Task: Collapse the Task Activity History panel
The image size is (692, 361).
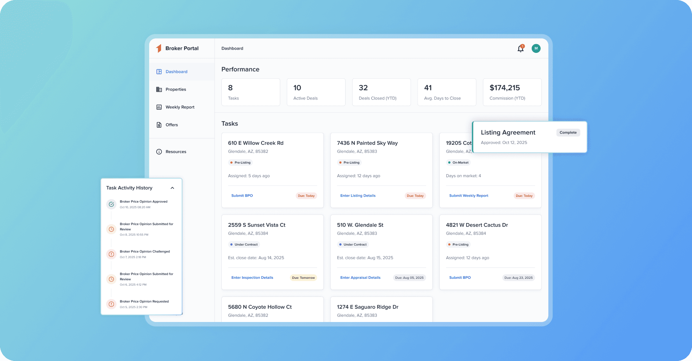Action: pyautogui.click(x=172, y=188)
